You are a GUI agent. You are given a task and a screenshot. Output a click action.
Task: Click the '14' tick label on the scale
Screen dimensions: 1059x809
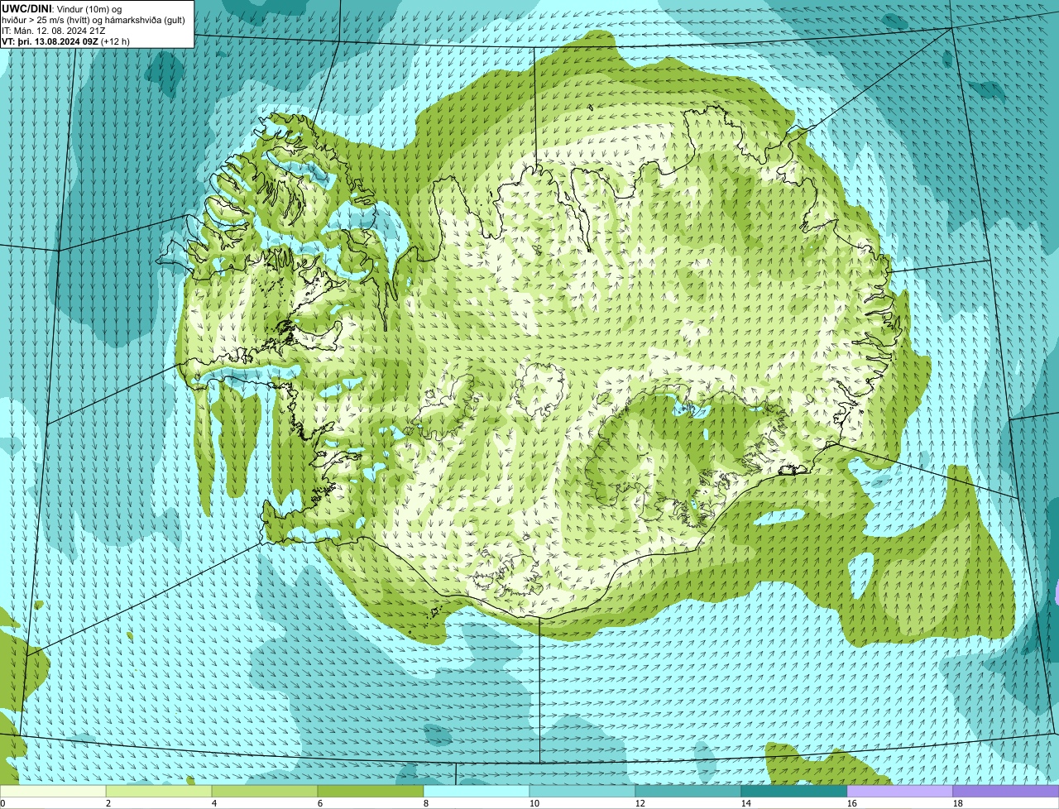[746, 802]
